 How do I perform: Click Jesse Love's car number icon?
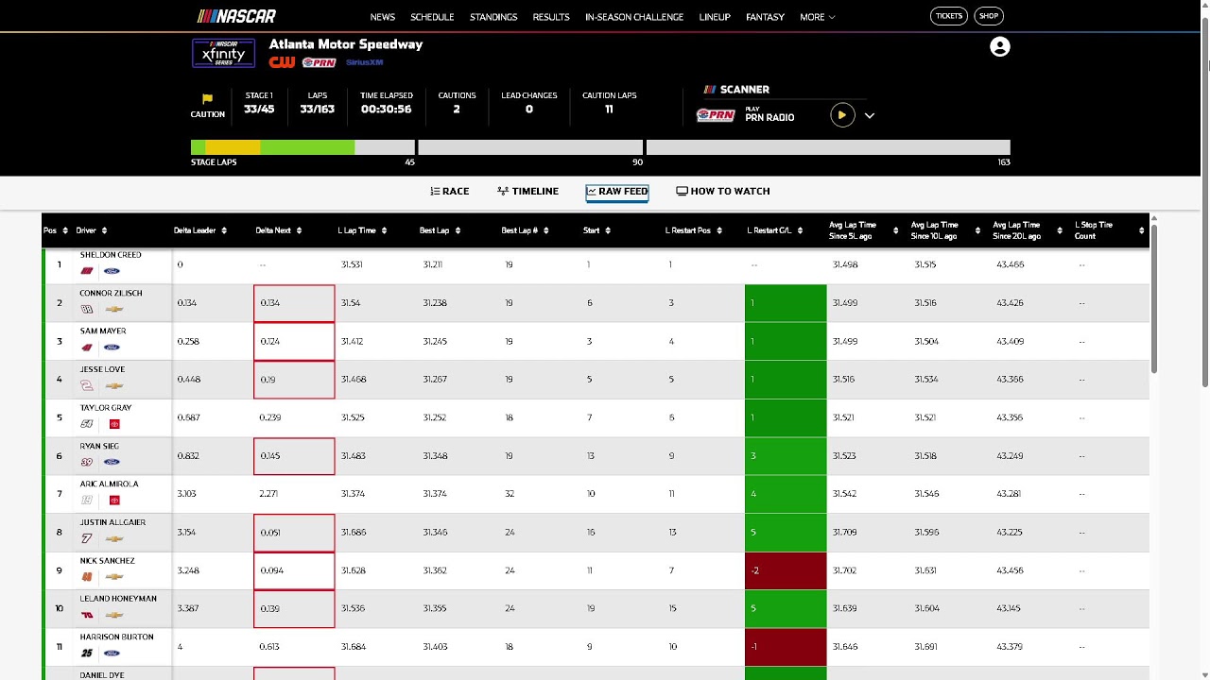[87, 385]
